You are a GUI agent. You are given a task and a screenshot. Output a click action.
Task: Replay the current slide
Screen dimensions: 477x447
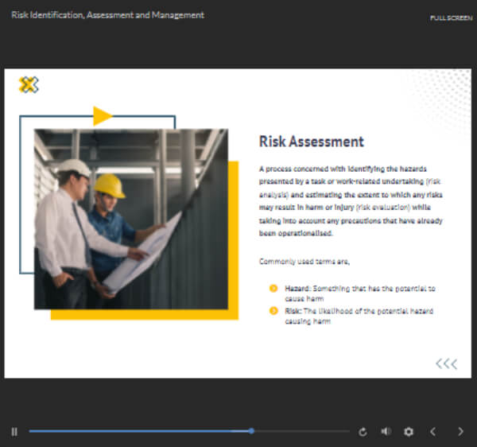(363, 431)
